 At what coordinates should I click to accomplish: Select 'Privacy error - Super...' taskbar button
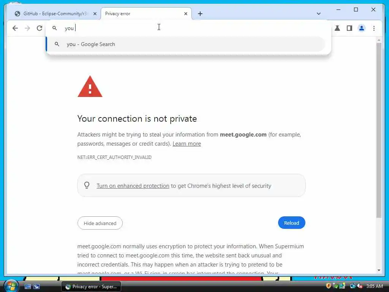[91, 287]
